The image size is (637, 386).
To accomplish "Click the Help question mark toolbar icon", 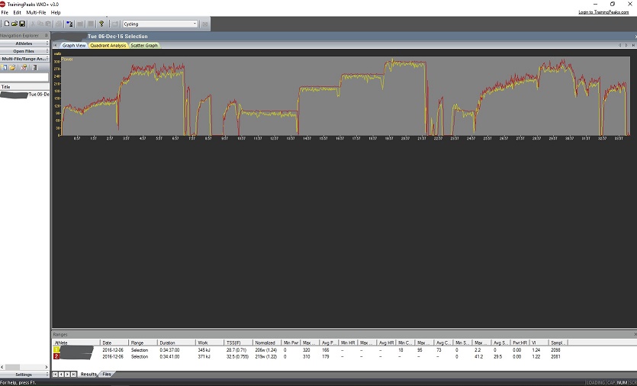I will tap(101, 24).
